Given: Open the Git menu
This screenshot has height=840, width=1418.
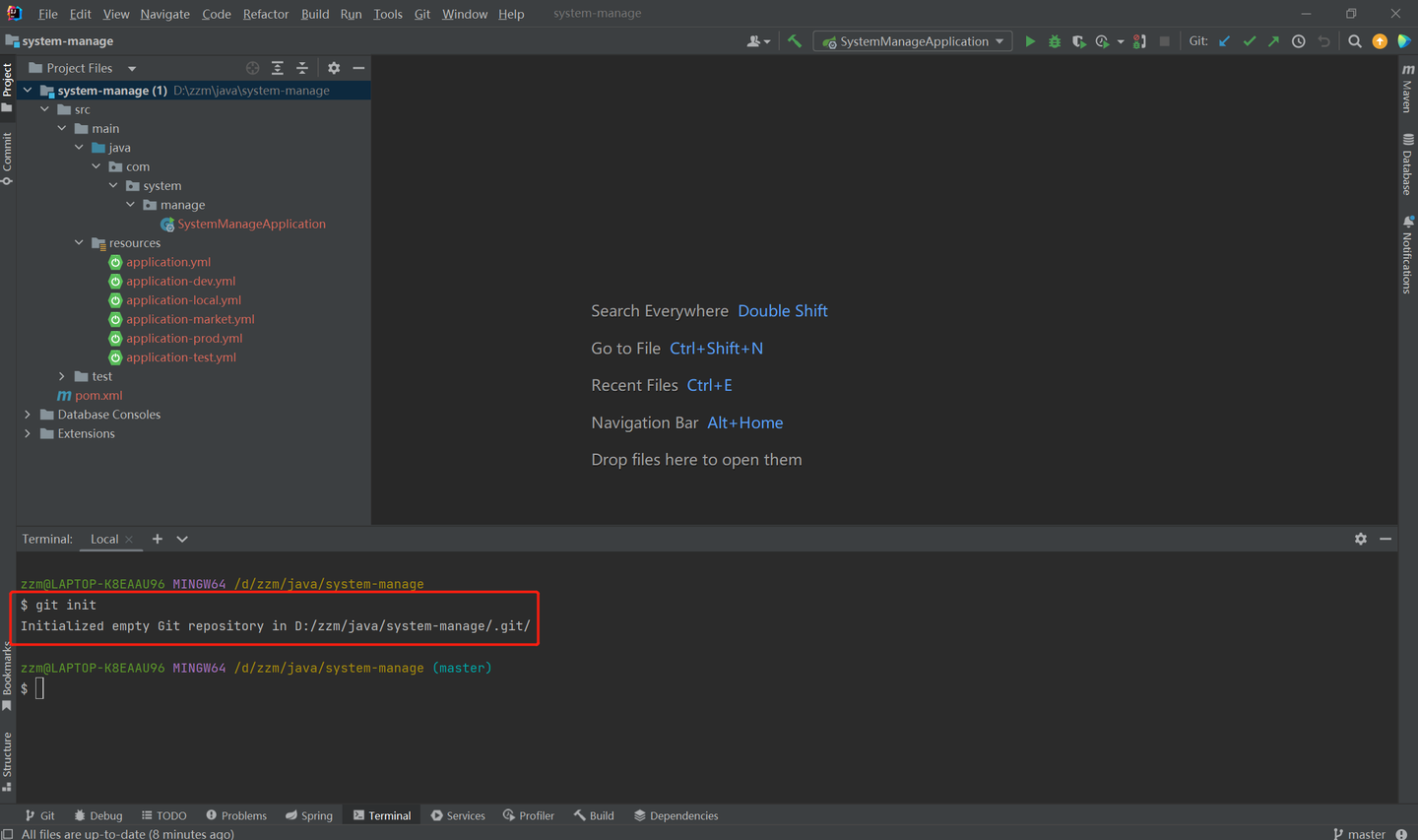Looking at the screenshot, I should coord(421,14).
